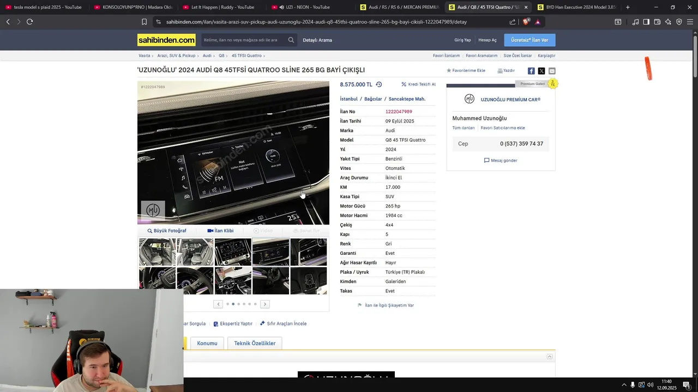698x392 pixels.
Task: Share listing on X icon
Action: (x=541, y=71)
